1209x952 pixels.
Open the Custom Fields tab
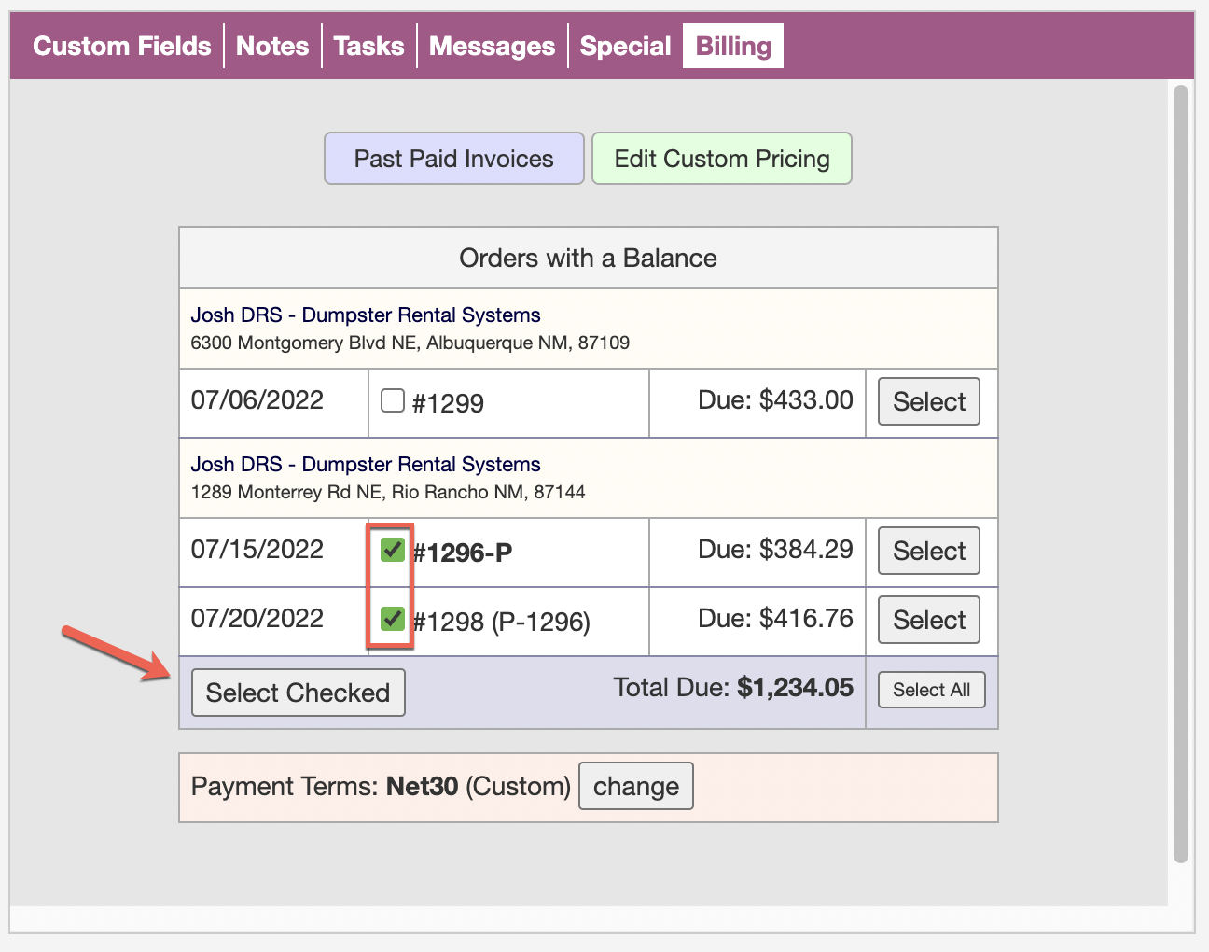[121, 47]
